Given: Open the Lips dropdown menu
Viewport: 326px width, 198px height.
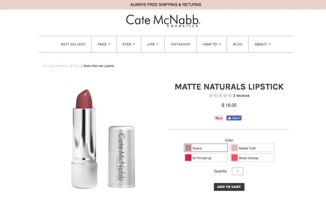Looking at the screenshot, I should click(x=153, y=44).
